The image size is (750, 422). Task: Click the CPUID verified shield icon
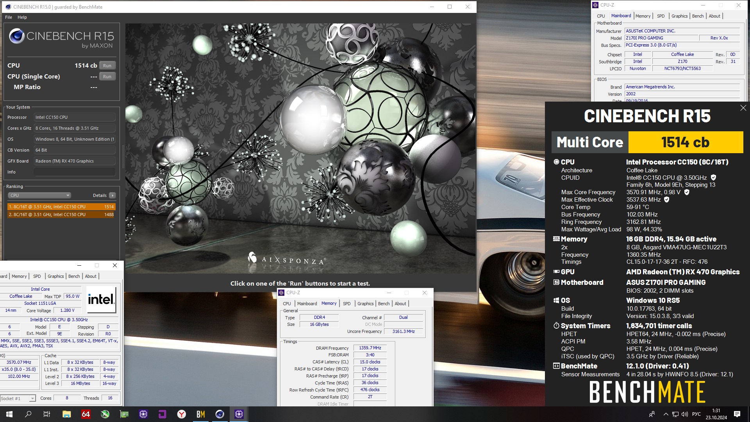(x=713, y=177)
